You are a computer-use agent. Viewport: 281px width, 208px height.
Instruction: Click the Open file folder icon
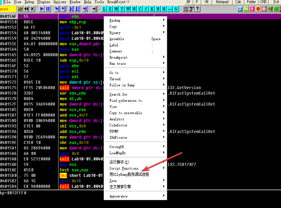point(20,9)
